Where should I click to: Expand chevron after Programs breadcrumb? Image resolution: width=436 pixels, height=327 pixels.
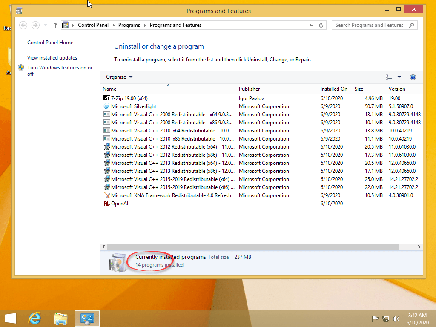(145, 25)
